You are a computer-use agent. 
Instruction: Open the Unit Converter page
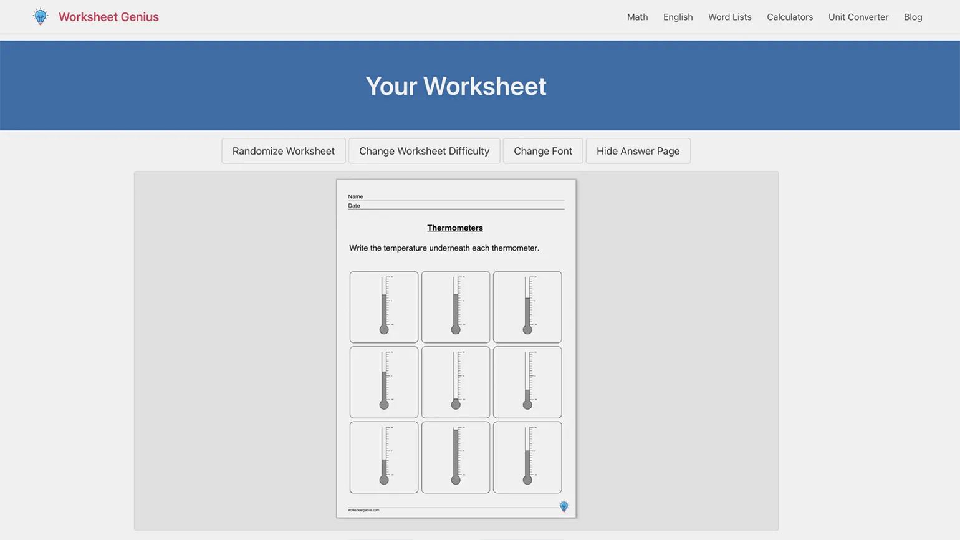[858, 17]
